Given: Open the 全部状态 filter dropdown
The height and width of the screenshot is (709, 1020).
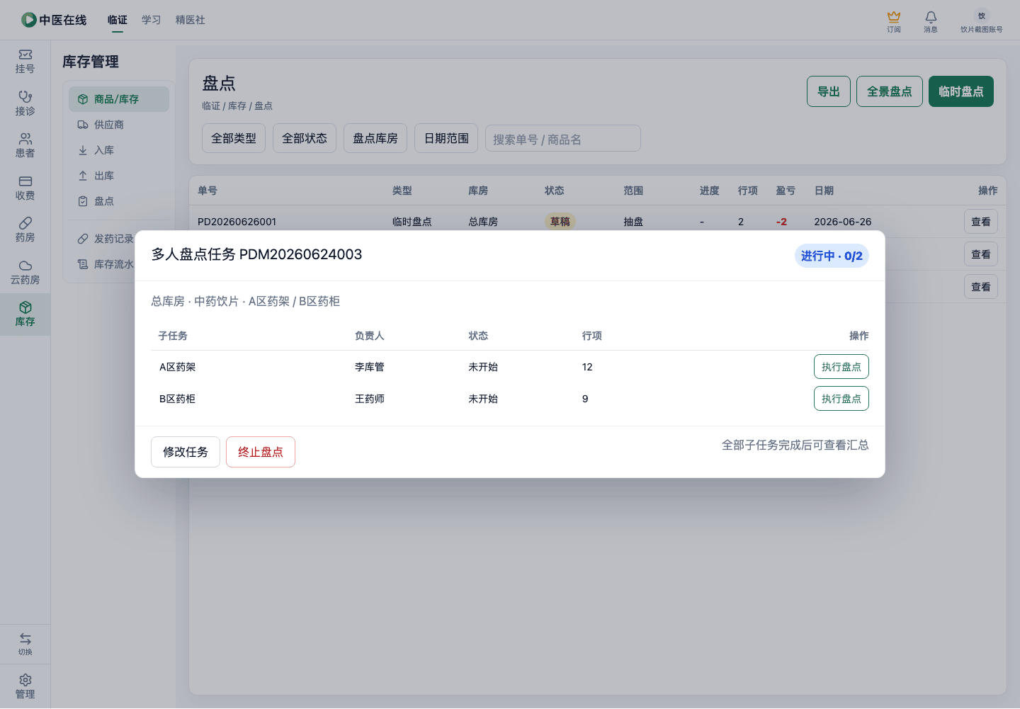Looking at the screenshot, I should click(x=305, y=138).
